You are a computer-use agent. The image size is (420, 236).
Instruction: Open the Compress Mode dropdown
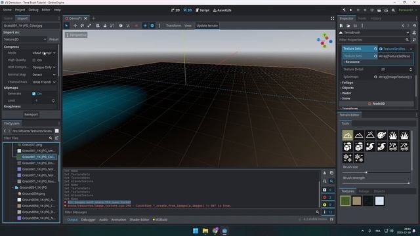[44, 53]
